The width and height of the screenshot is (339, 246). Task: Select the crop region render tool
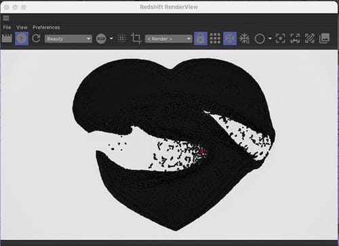[136, 38]
